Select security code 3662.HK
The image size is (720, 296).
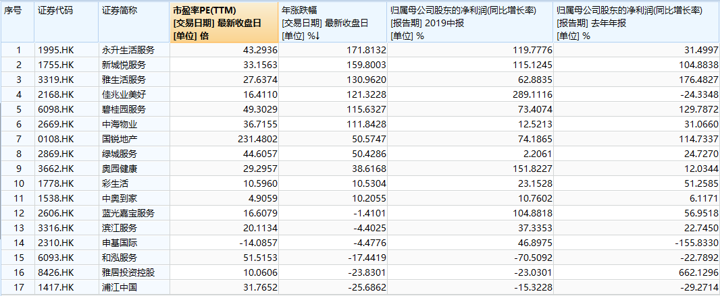click(x=56, y=169)
